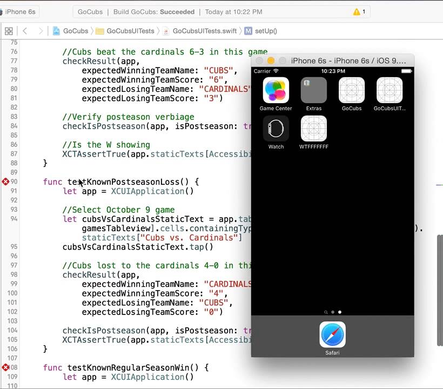Click the XCTAssertTrue call on line 87
The image size is (443, 389).
pos(157,154)
